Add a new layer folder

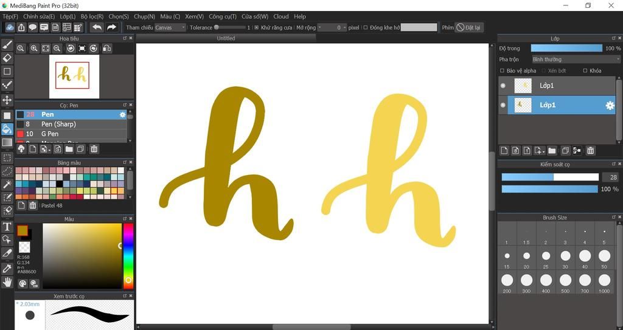click(x=552, y=151)
